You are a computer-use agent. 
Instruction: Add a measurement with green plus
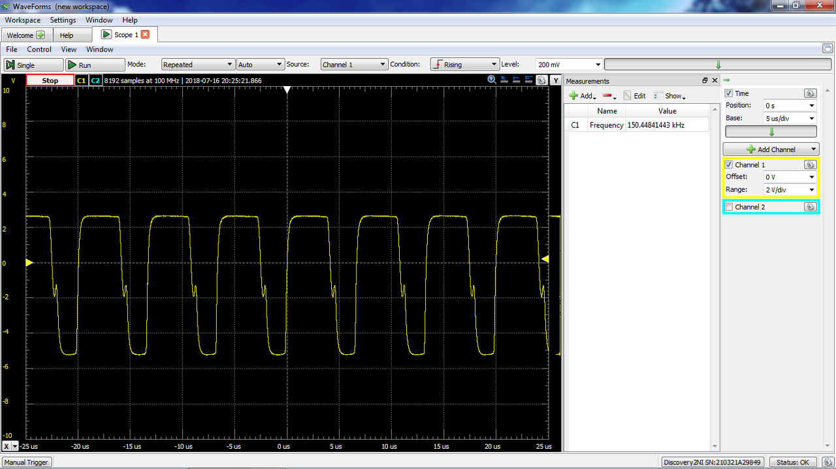tap(582, 96)
